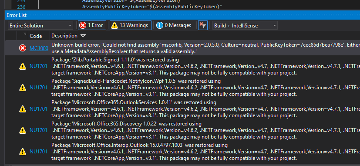This screenshot has height=166, width=360.
Task: Toggle the 0 Messages filter button
Action: [174, 26]
